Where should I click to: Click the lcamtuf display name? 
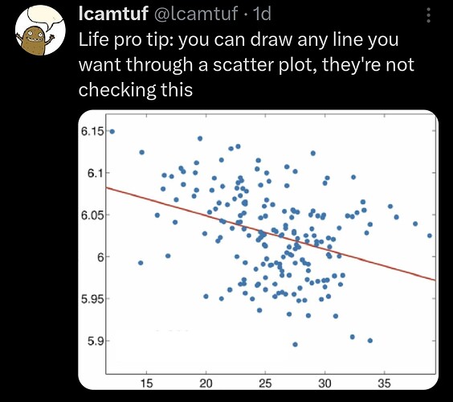pos(113,14)
